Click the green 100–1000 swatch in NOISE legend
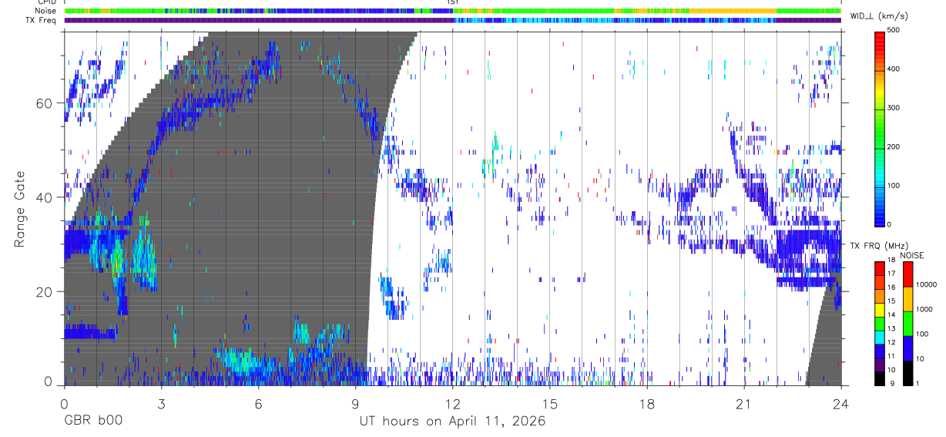 [907, 323]
